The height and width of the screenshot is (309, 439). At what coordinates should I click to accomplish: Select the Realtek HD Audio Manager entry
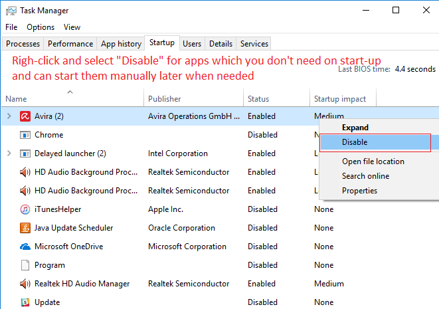[82, 284]
